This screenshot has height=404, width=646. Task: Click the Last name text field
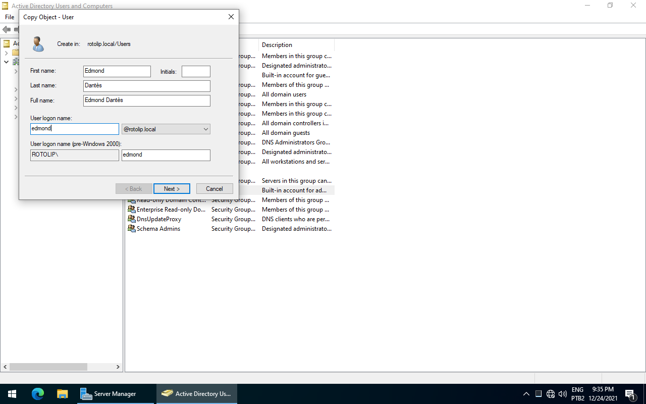pos(146,86)
